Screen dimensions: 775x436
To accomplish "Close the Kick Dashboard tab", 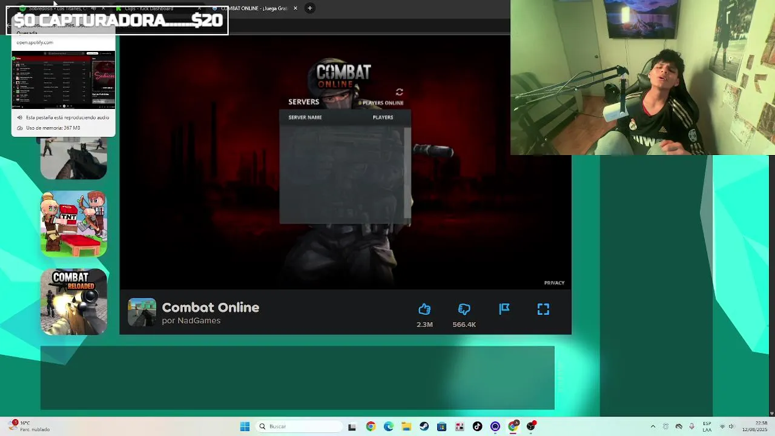I will (x=199, y=8).
